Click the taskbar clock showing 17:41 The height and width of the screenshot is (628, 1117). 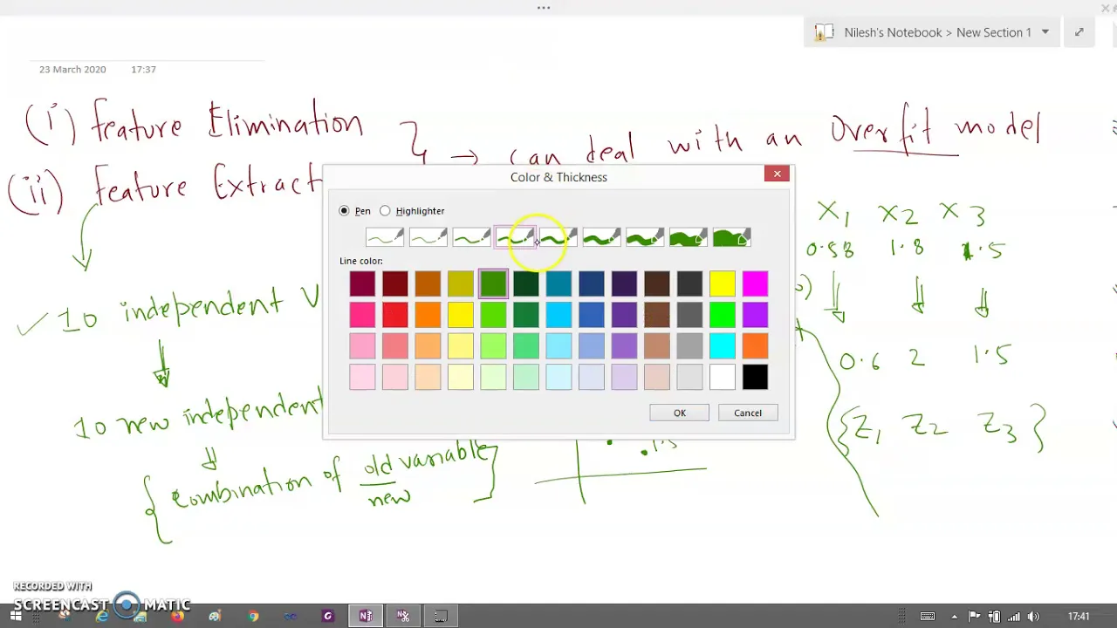click(1079, 617)
